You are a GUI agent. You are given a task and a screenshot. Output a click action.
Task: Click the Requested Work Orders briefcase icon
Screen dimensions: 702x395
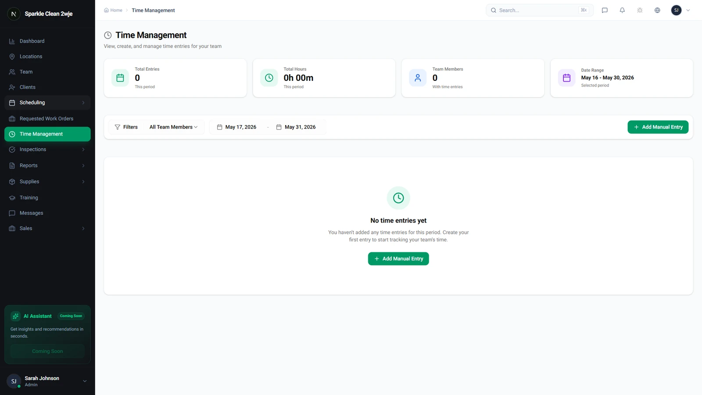12,118
